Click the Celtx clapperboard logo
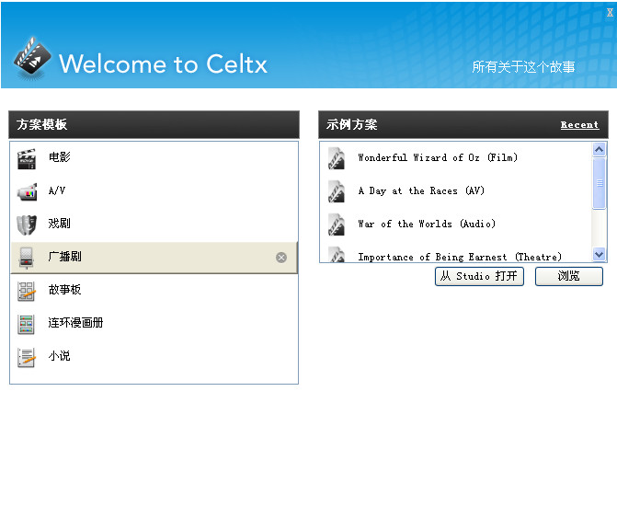 coord(31,59)
